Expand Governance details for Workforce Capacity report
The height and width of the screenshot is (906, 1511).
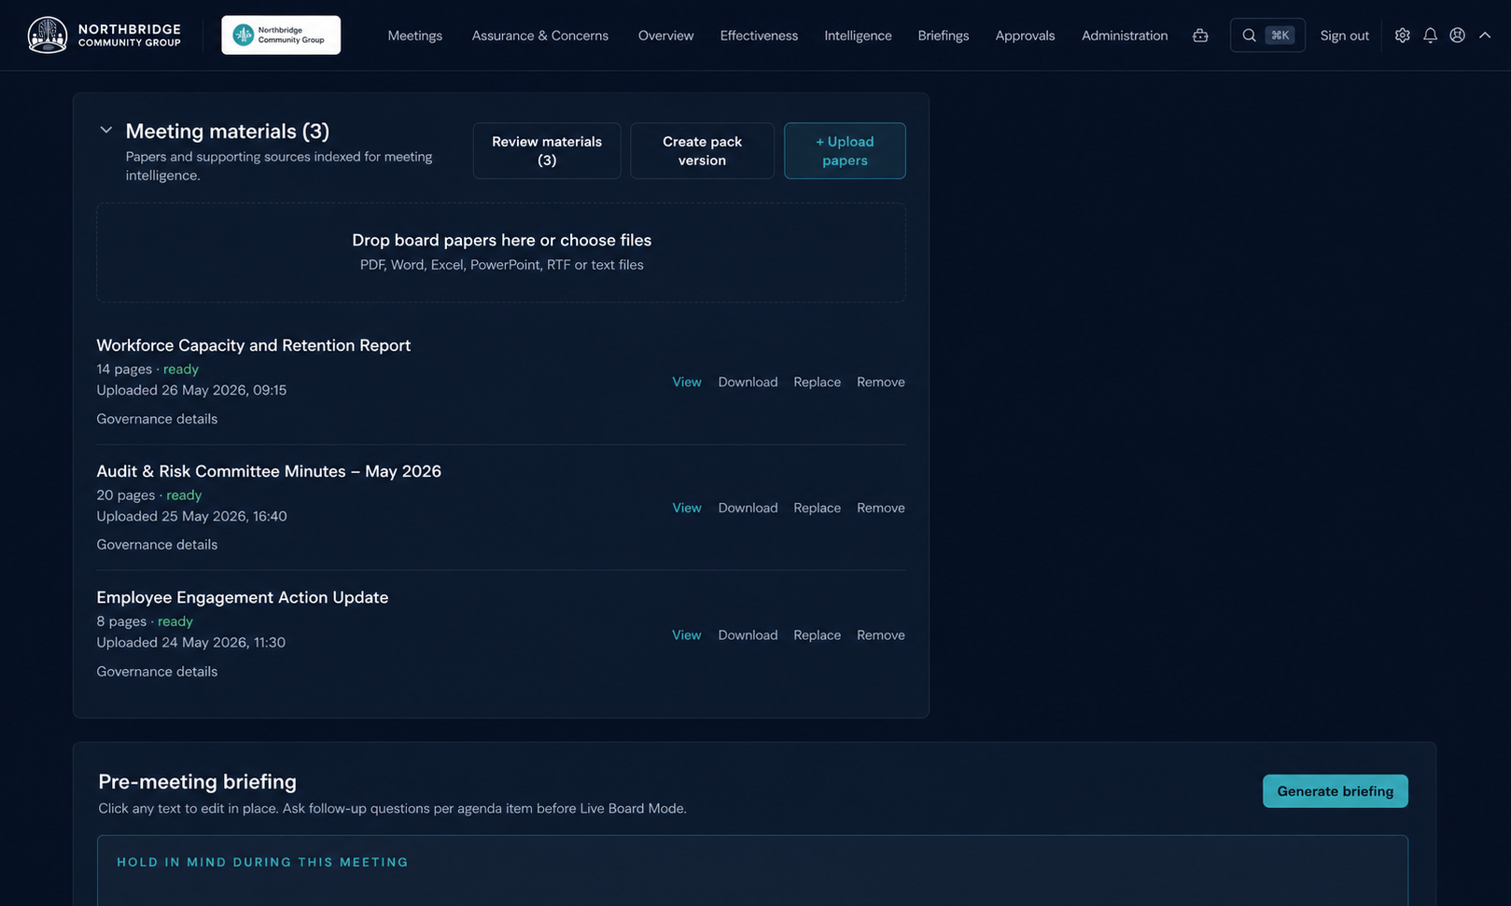coord(157,419)
